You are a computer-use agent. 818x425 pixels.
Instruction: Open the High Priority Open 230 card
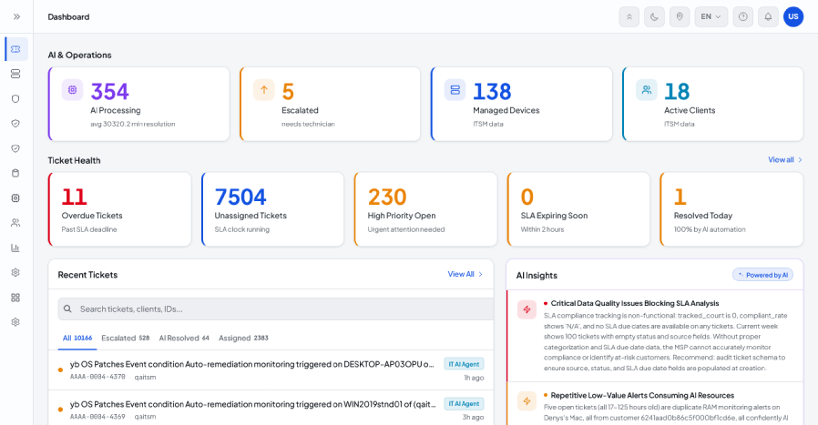coord(425,209)
